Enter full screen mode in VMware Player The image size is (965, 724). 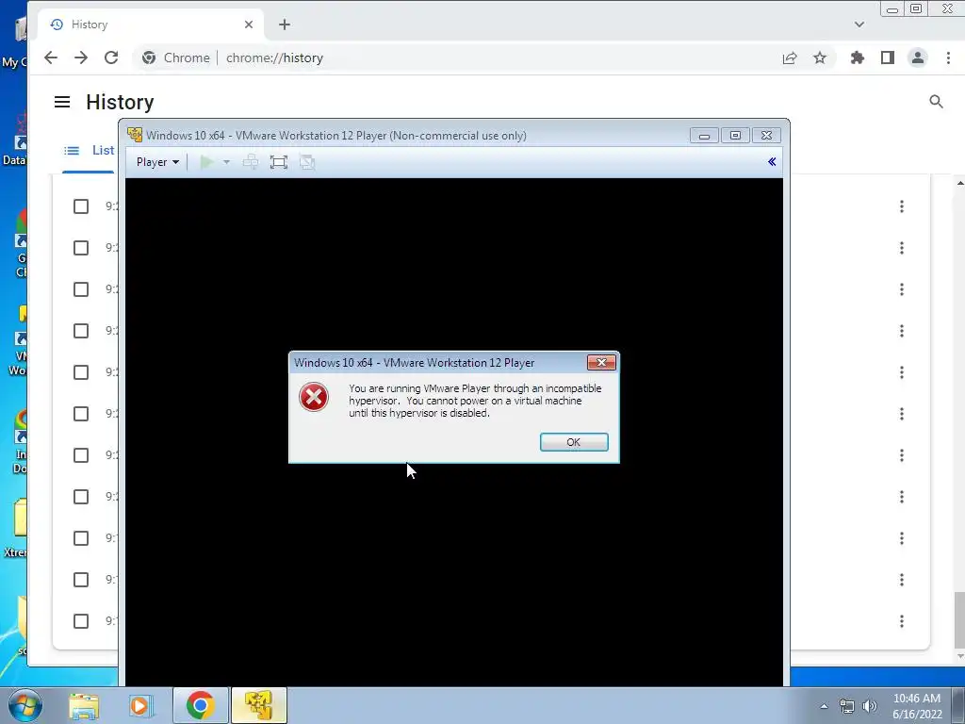click(x=279, y=162)
